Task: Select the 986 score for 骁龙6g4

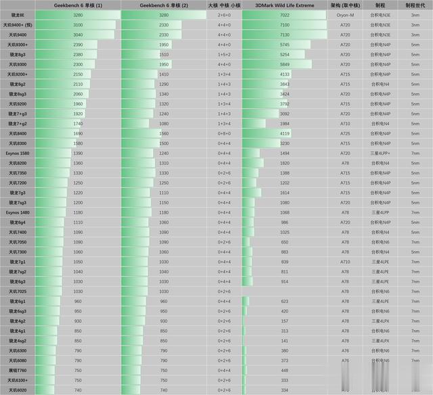Action: 285,223
